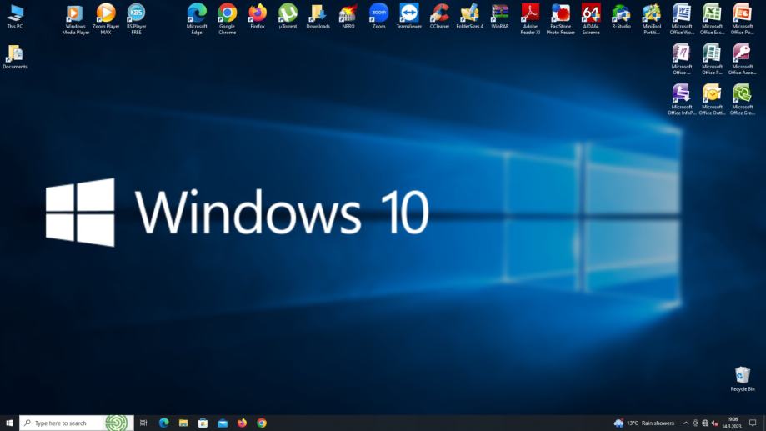
Task: Open Microsoft Store from the taskbar
Action: click(203, 423)
